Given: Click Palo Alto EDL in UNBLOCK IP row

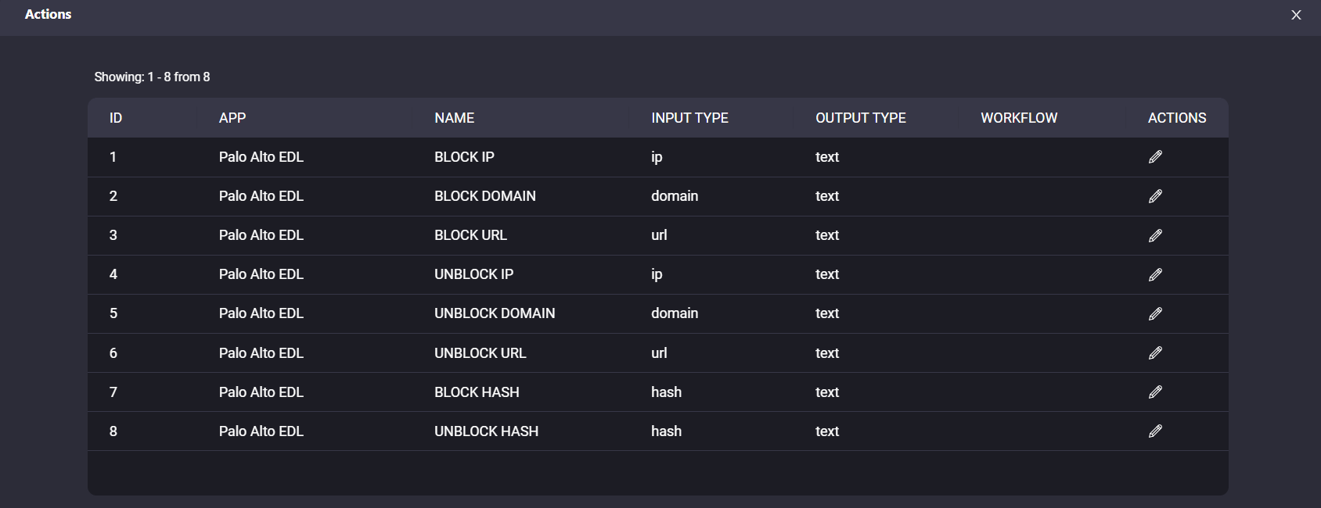Looking at the screenshot, I should [261, 274].
